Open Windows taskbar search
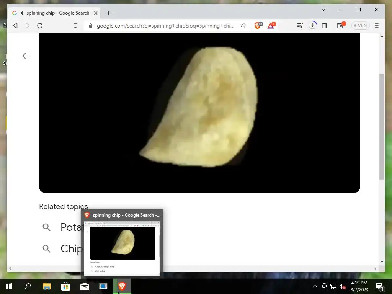Image resolution: width=392 pixels, height=294 pixels. 28,286
